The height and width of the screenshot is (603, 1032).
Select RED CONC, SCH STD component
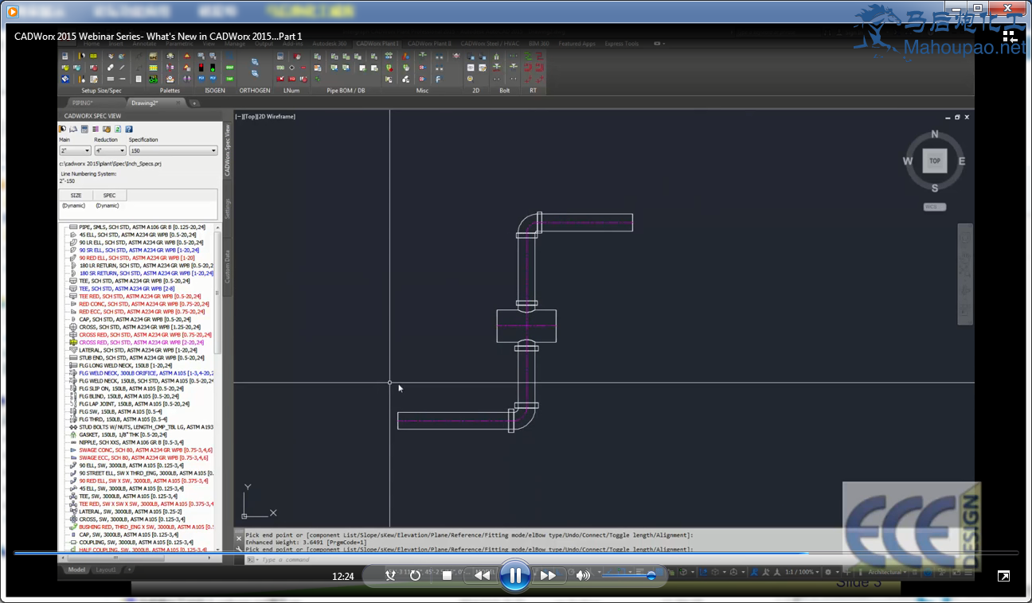139,304
